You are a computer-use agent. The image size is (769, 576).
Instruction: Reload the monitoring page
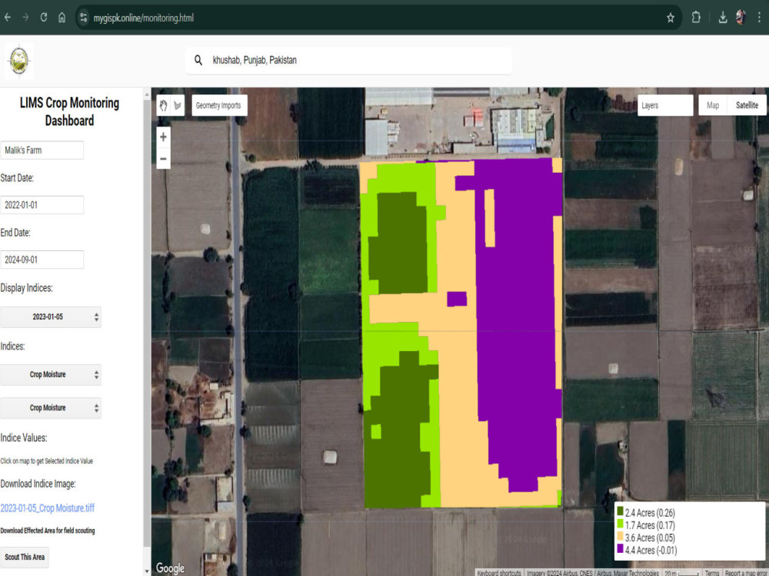pos(44,18)
